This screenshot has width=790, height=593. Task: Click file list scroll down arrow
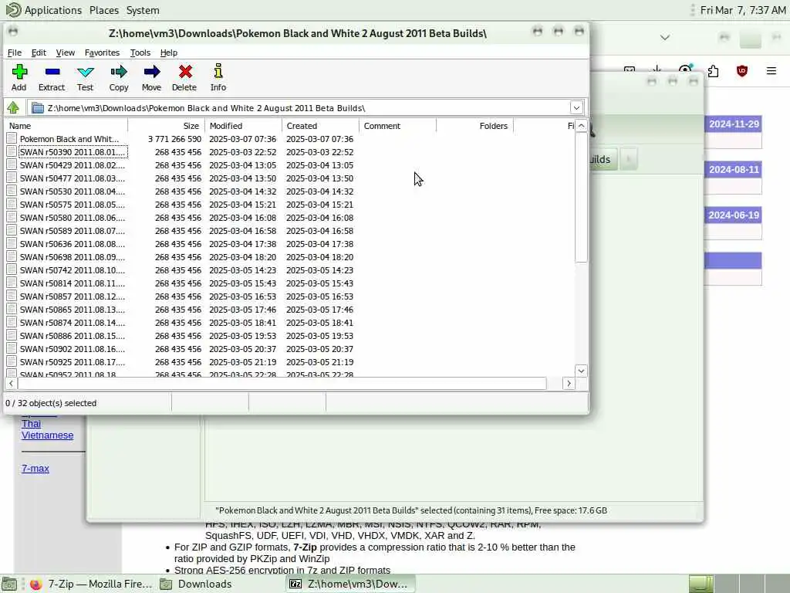[x=581, y=371]
